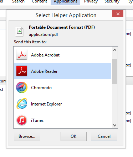This screenshot has height=157, width=133.
Task: Click the red Adobe Reader icon
Action: [x=22, y=71]
